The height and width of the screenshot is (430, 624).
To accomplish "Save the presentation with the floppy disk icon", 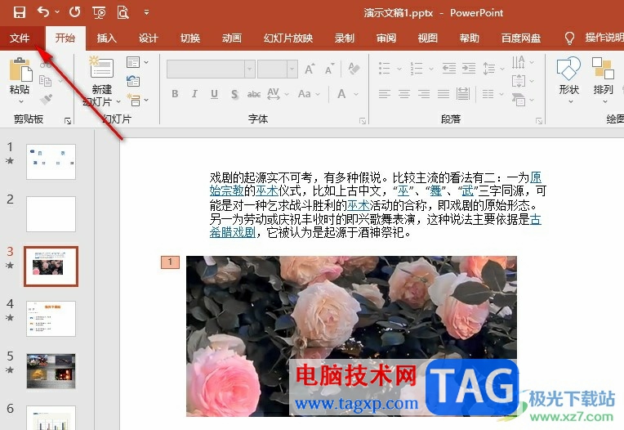I will coord(19,12).
